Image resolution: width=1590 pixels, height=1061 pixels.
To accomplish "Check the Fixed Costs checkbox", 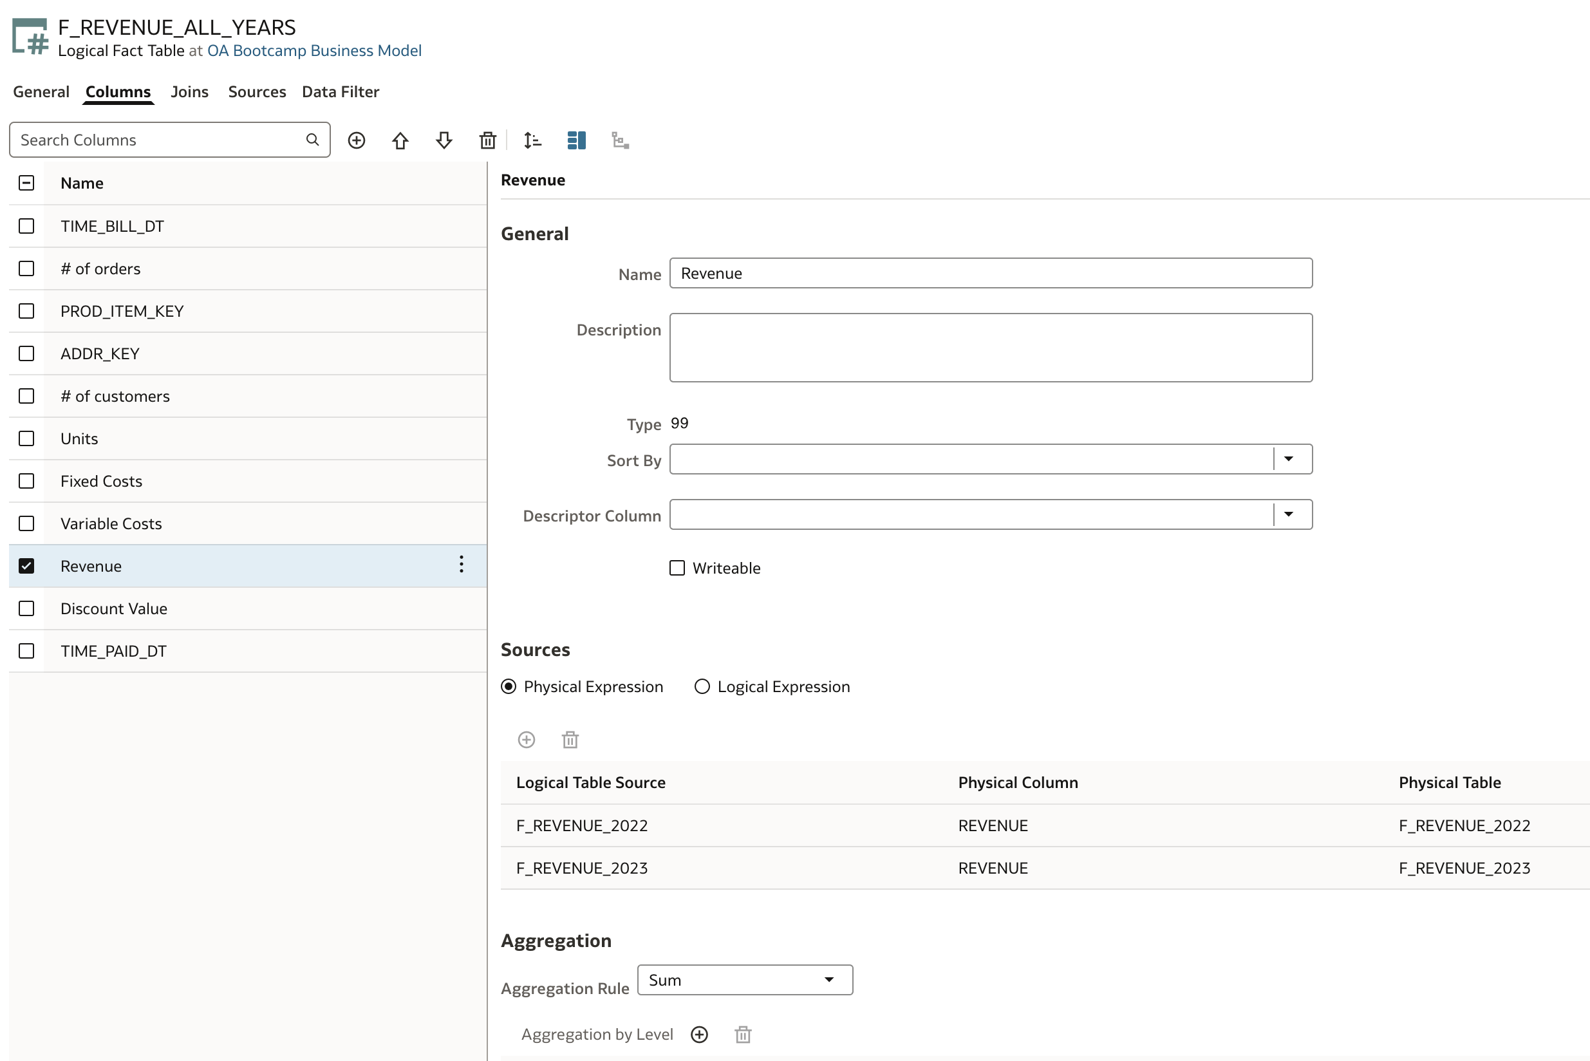I will (x=26, y=481).
